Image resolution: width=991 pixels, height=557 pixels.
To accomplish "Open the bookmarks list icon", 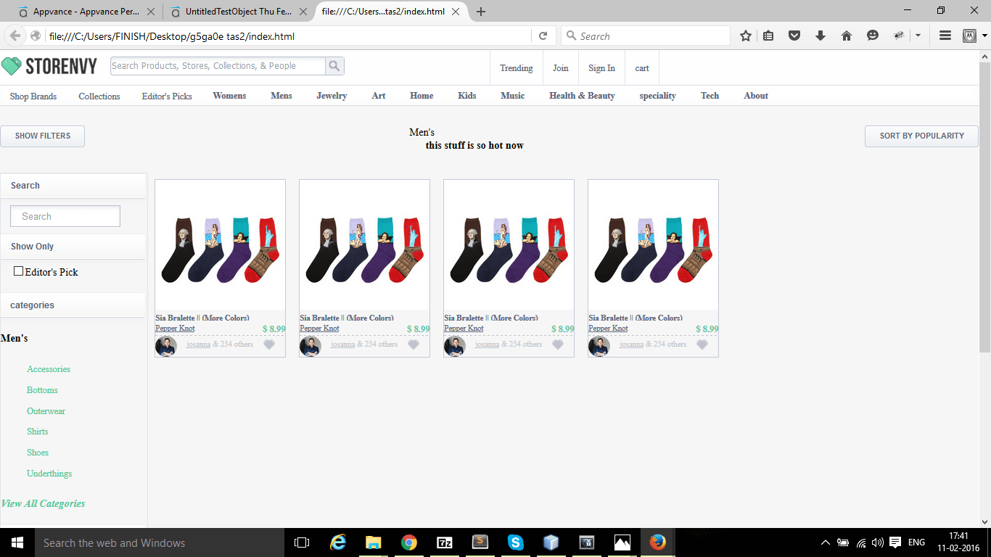I will point(768,36).
